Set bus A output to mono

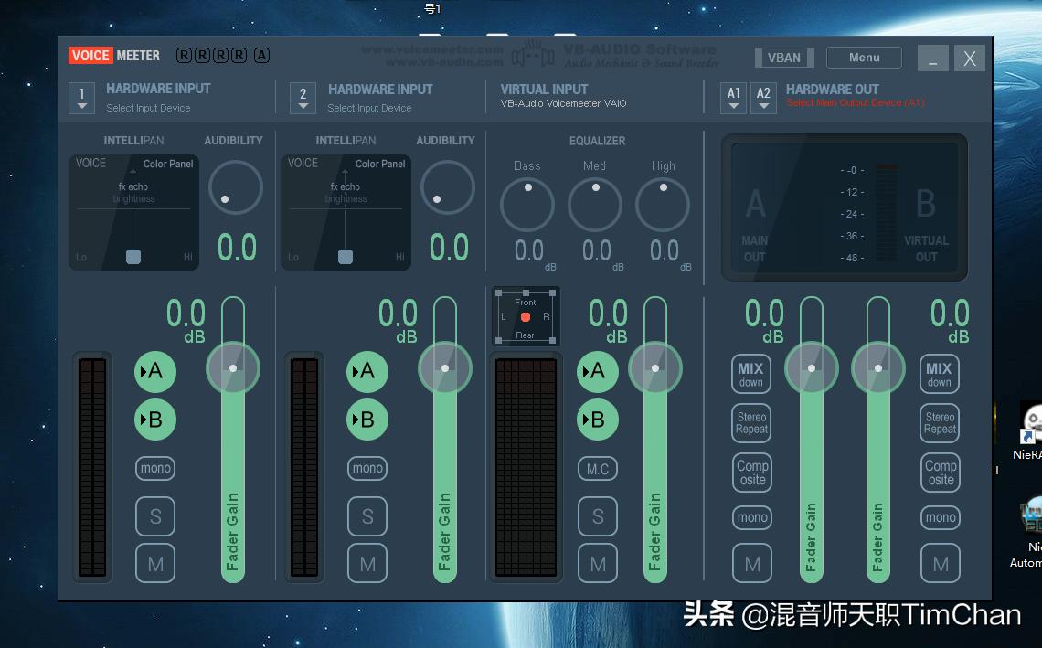[751, 517]
